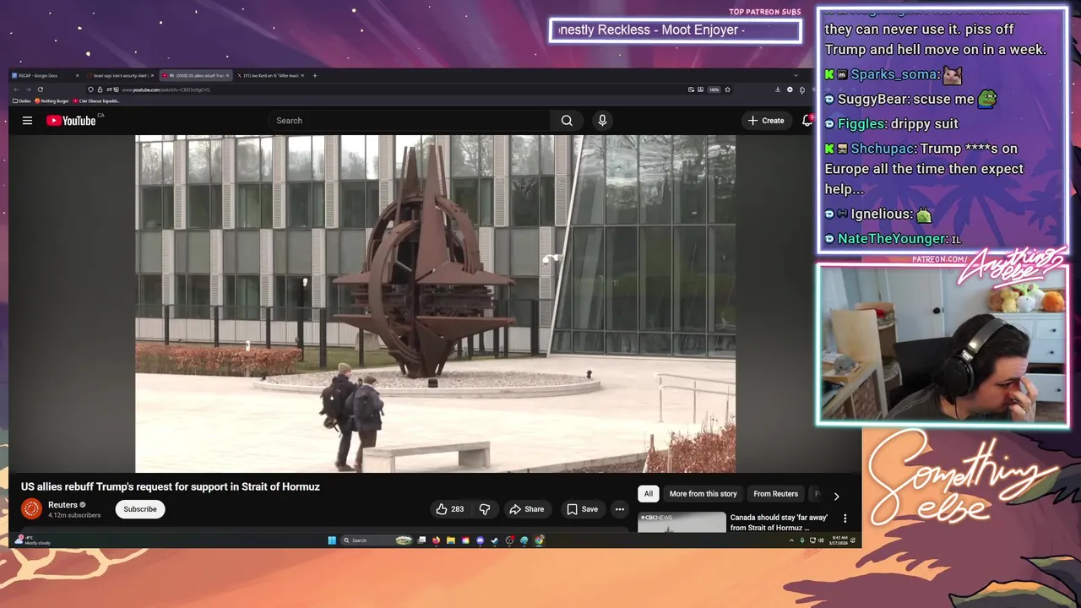Reset the 160% zoom level indicator

point(714,90)
